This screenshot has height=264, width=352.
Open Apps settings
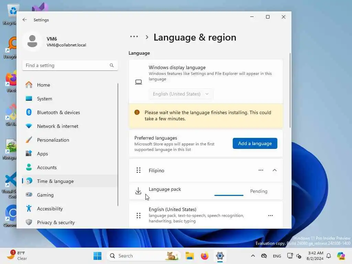point(70,154)
